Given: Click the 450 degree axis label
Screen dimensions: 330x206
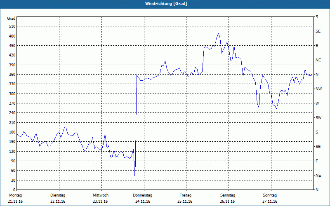Looking at the screenshot, I should [12, 46].
